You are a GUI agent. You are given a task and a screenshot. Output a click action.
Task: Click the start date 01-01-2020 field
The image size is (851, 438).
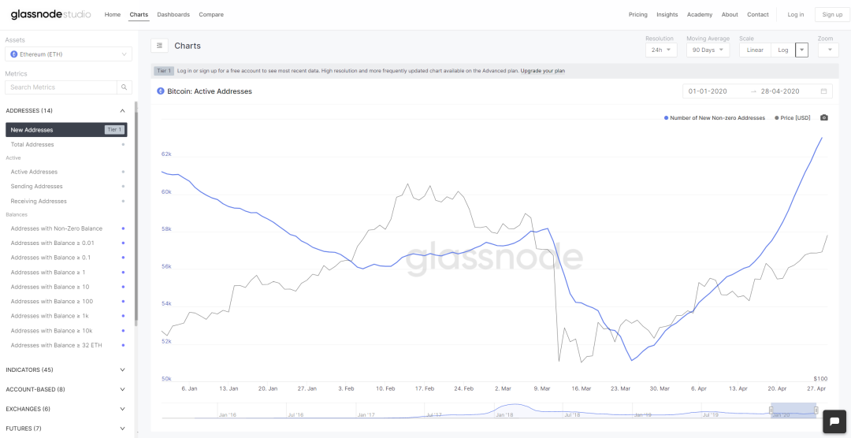click(x=708, y=91)
